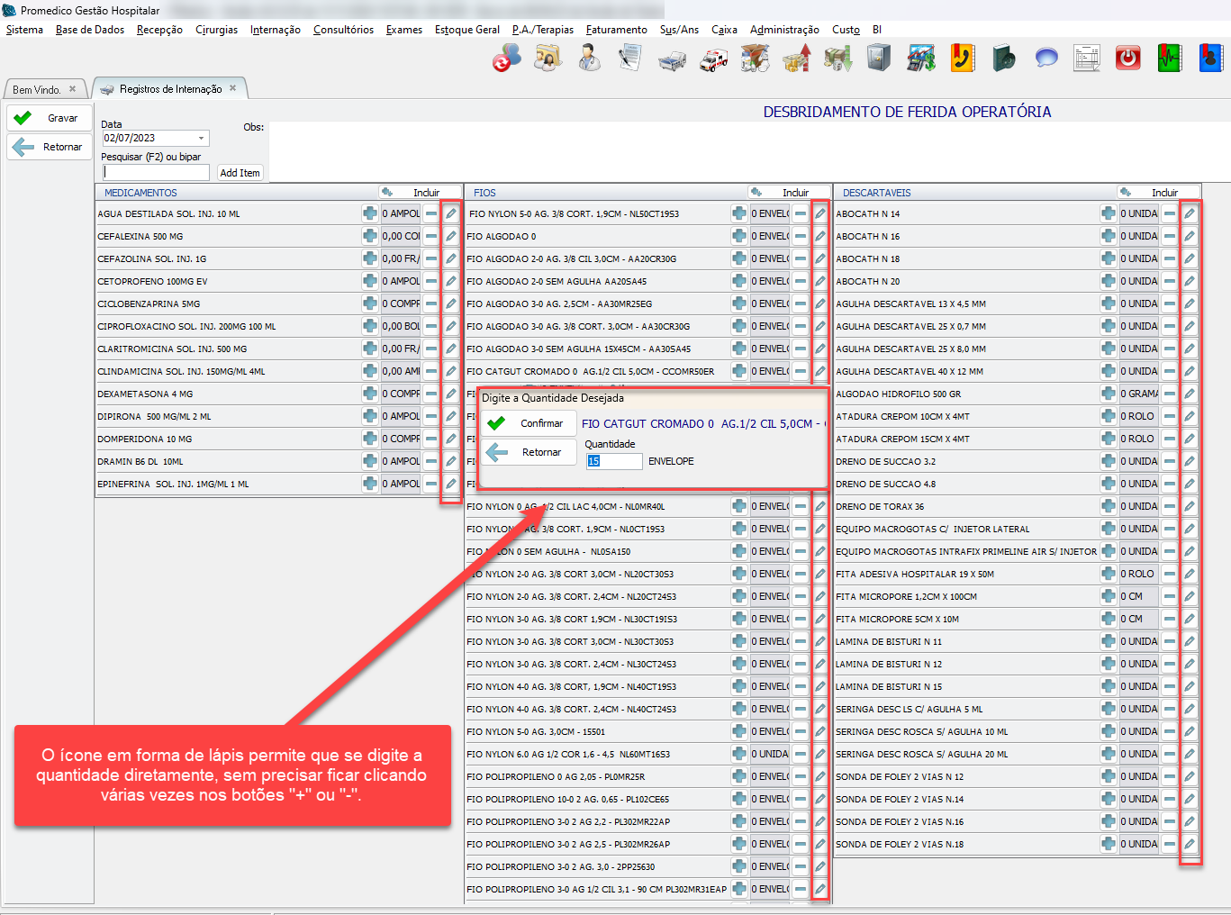The height and width of the screenshot is (915, 1231).
Task: Click the hospital bed toolbar icon
Action: pyautogui.click(x=672, y=59)
